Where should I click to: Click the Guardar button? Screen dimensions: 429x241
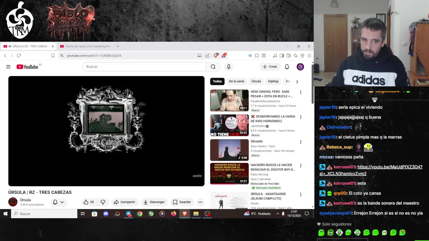[182, 202]
